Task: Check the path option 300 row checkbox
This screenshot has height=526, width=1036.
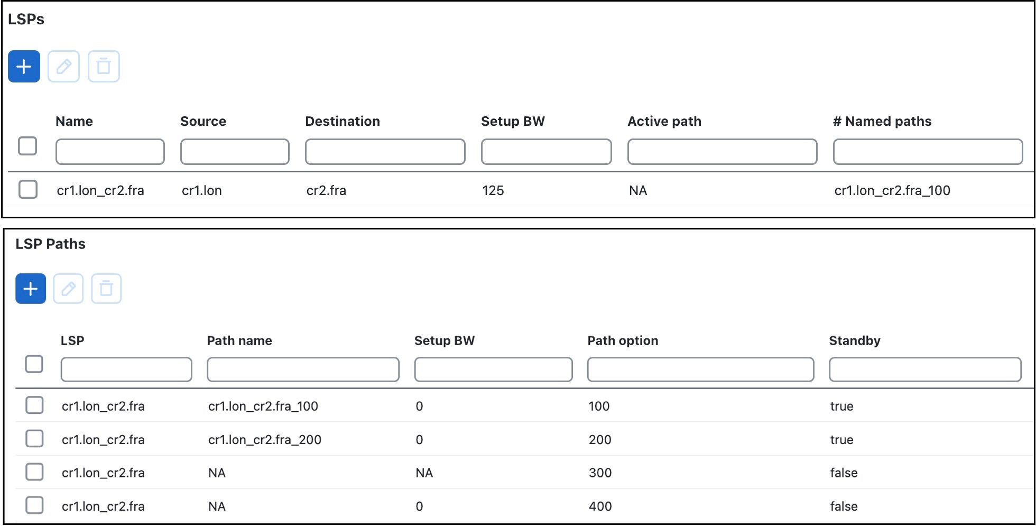Action: coord(34,472)
